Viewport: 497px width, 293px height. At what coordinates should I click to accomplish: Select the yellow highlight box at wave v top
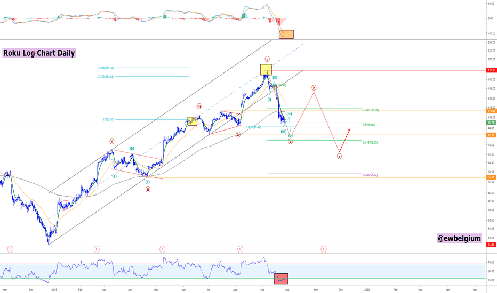point(266,70)
